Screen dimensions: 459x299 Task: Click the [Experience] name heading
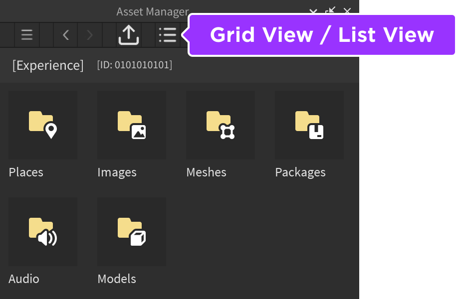(48, 65)
